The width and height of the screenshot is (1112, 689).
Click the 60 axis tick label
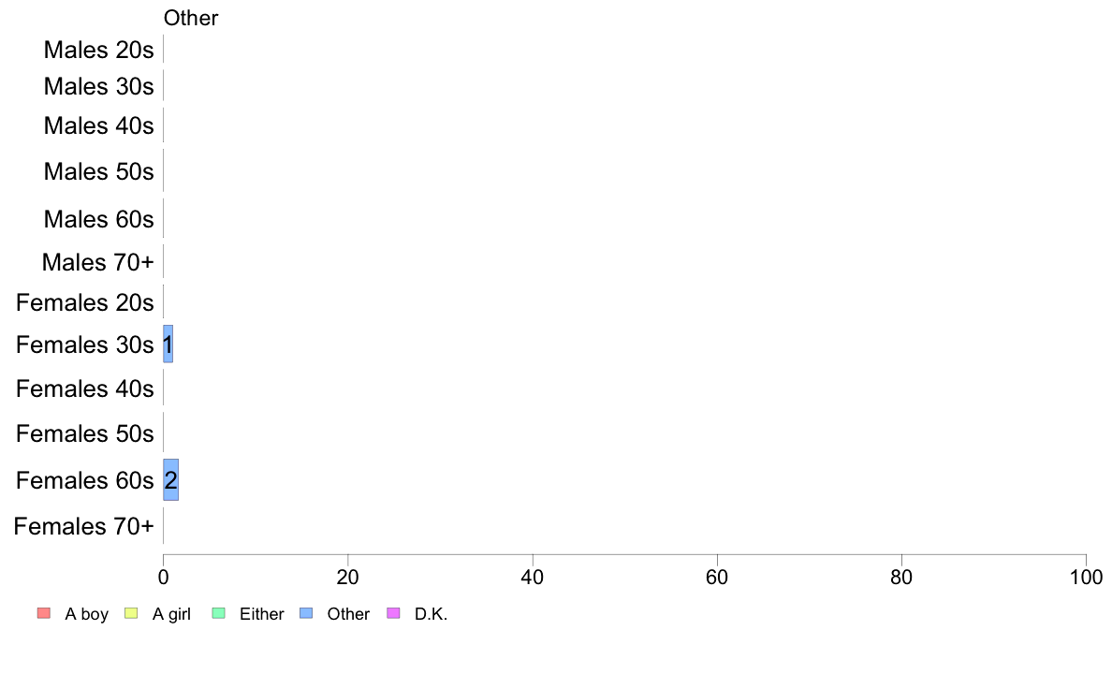(717, 578)
